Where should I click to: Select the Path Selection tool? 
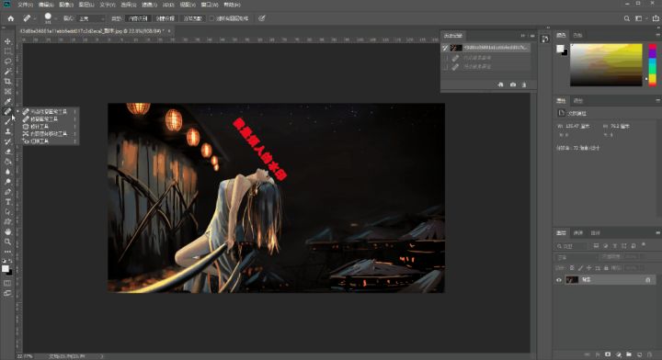(x=7, y=212)
